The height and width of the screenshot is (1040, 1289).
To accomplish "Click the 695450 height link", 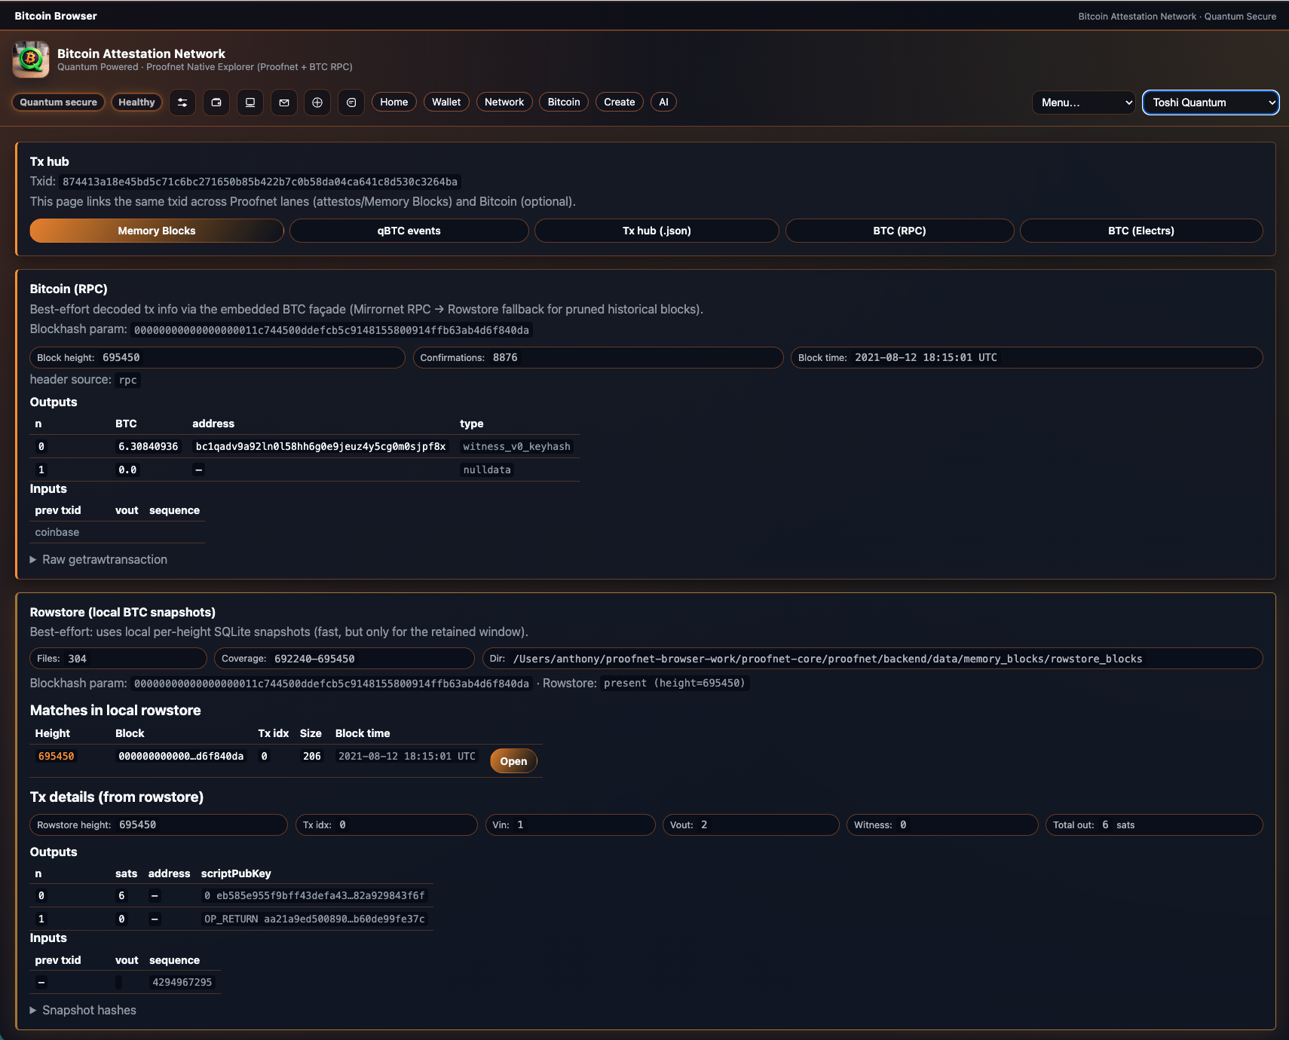I will coord(57,756).
